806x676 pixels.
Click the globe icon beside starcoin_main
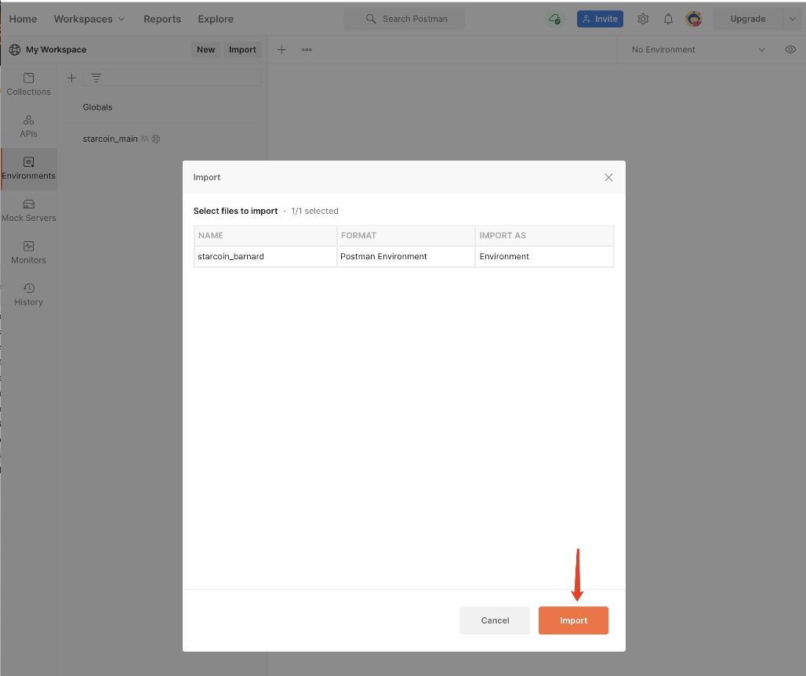point(156,139)
